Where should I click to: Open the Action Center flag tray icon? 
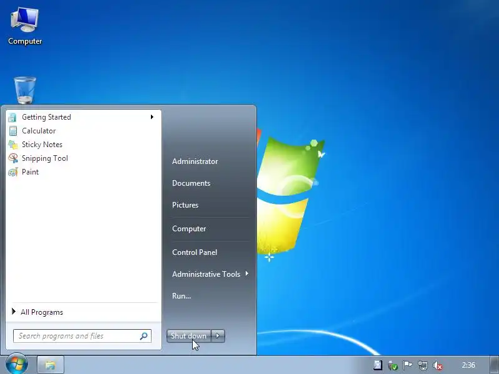tap(407, 365)
